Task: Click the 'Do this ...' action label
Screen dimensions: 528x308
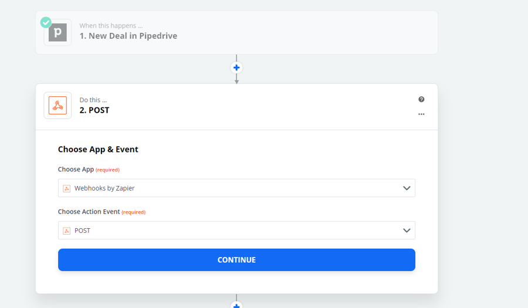Action: (x=93, y=100)
